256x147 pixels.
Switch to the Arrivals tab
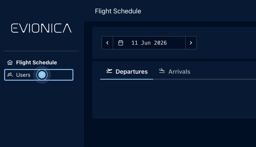[x=175, y=72]
